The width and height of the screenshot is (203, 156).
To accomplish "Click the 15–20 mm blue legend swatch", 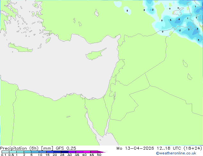I will tap(50, 152).
